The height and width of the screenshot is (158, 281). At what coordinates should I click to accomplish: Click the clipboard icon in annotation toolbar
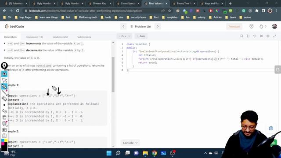pyautogui.click(x=4, y=136)
